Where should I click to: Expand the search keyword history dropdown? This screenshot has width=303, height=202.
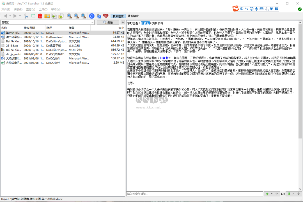(x=94, y=22)
